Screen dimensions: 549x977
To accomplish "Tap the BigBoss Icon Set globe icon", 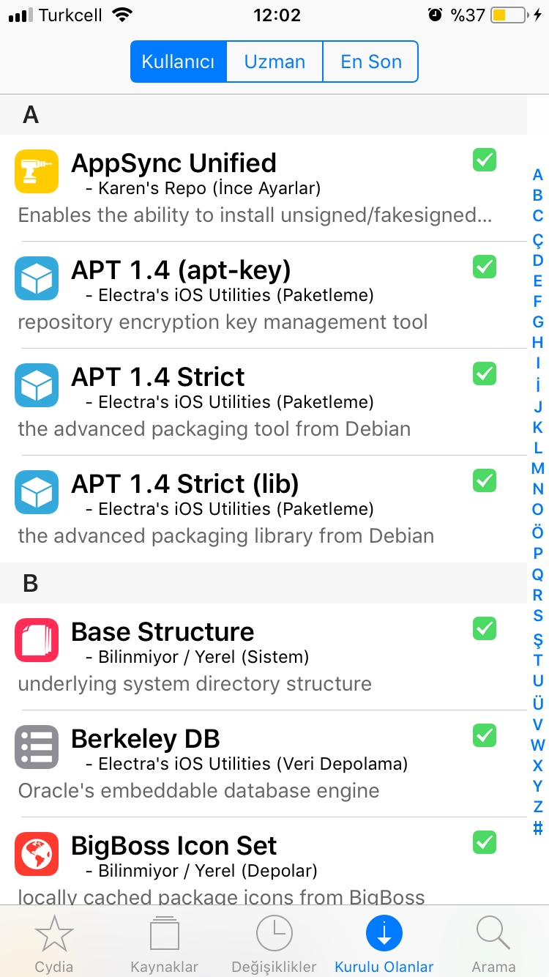I will pos(37,854).
